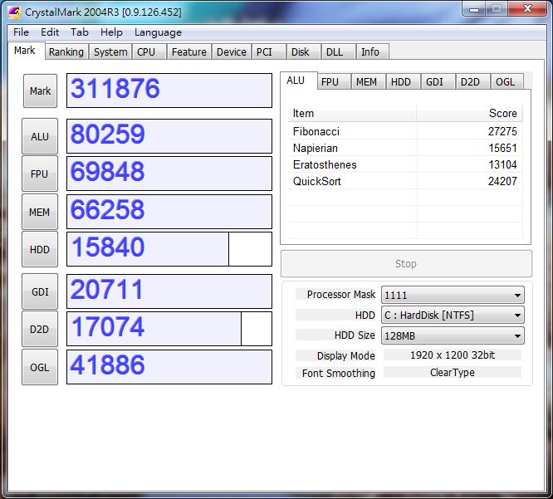Screen dimensions: 553x499
Task: Run the HDD benchmark button
Action: 40,249
